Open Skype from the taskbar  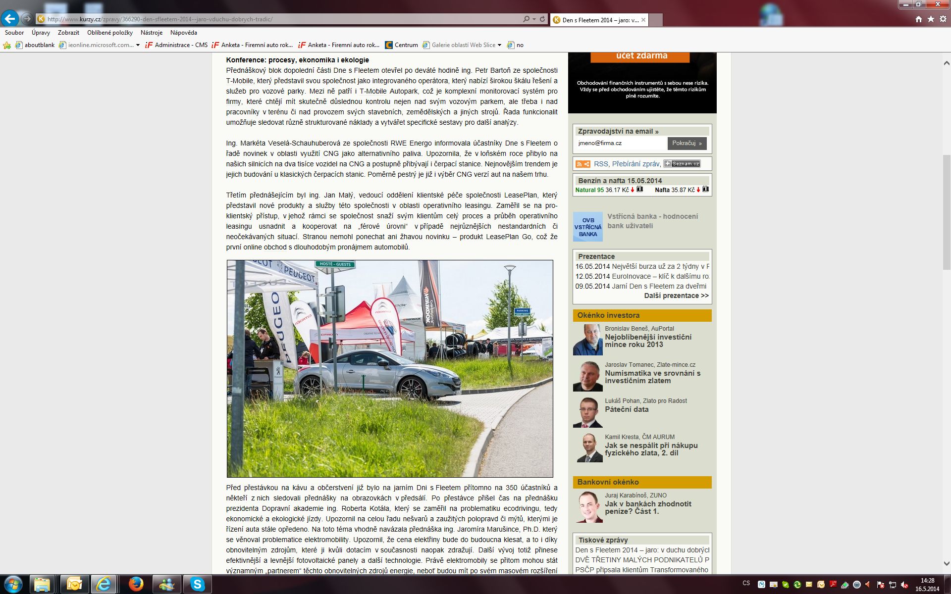(x=197, y=585)
